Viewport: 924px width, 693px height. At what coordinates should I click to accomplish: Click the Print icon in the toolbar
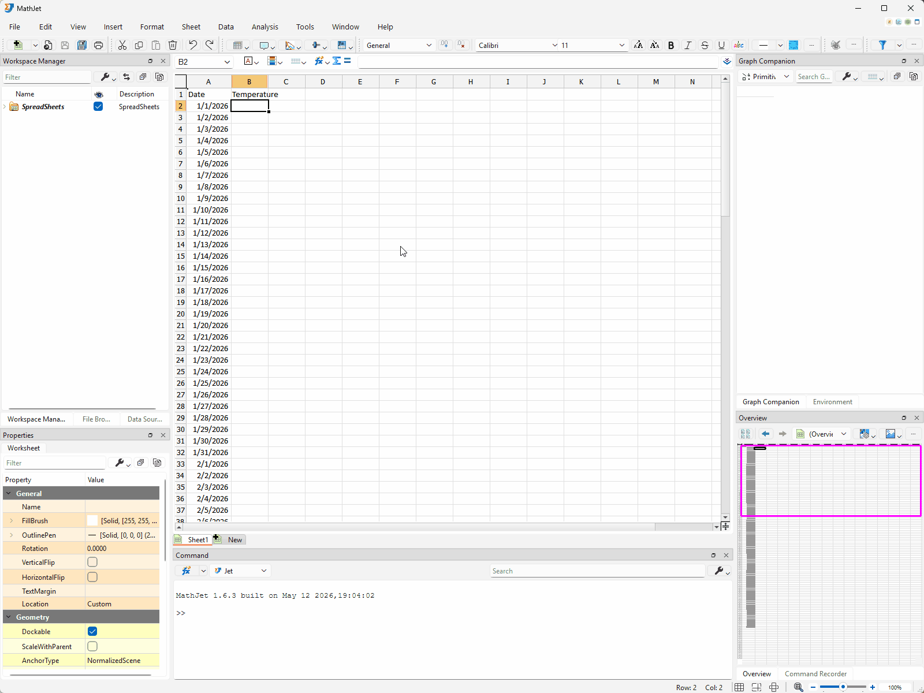point(99,45)
